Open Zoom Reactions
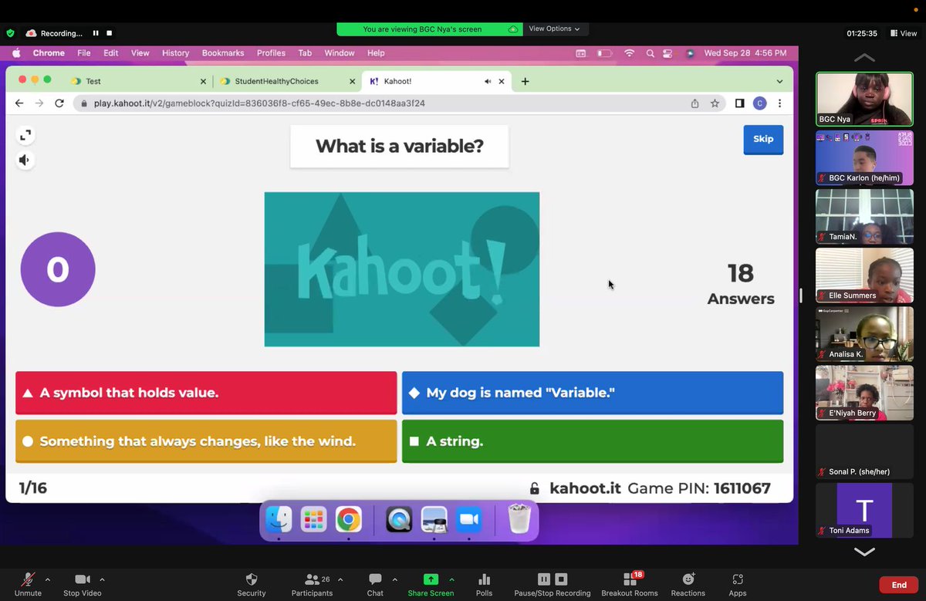Screen dimensions: 926x601 tap(688, 585)
